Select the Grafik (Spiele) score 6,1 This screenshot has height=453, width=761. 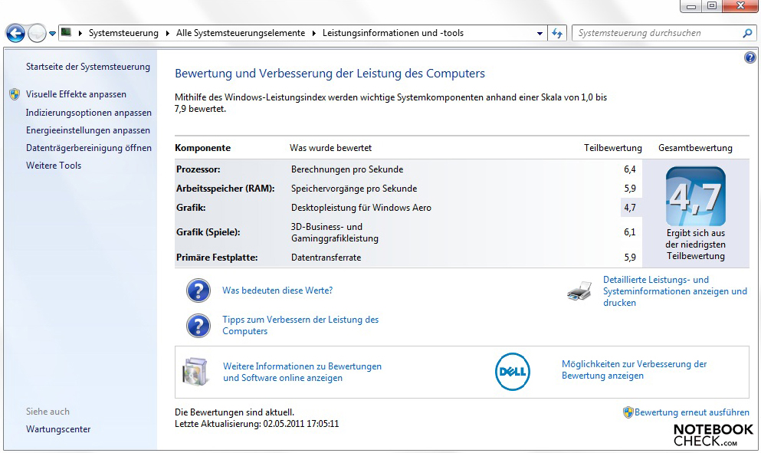click(629, 232)
